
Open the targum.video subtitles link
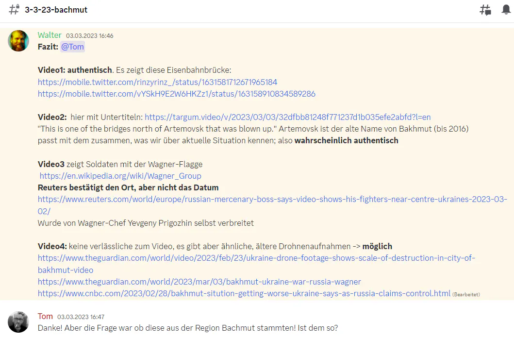(x=287, y=117)
